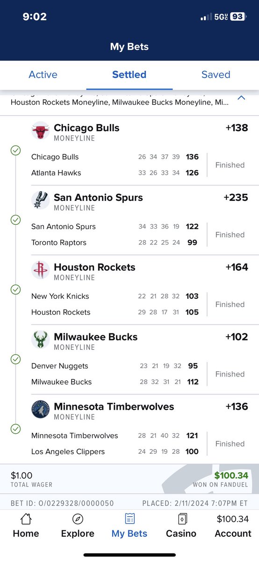Tap the Spurs leg green checkmark

15,220
